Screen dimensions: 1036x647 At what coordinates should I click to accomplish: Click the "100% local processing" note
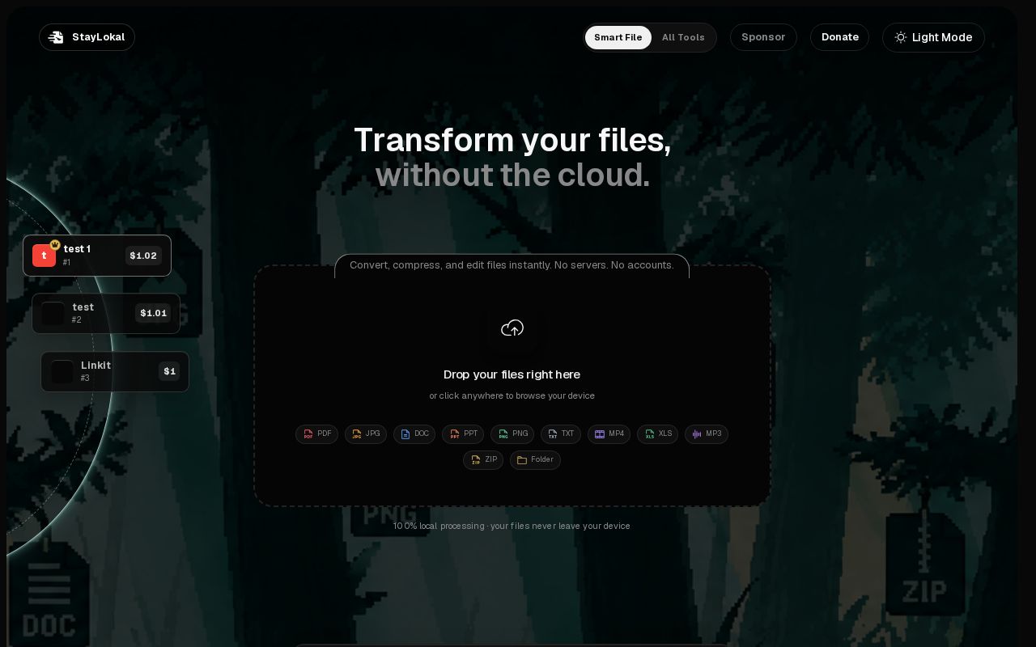click(x=512, y=526)
